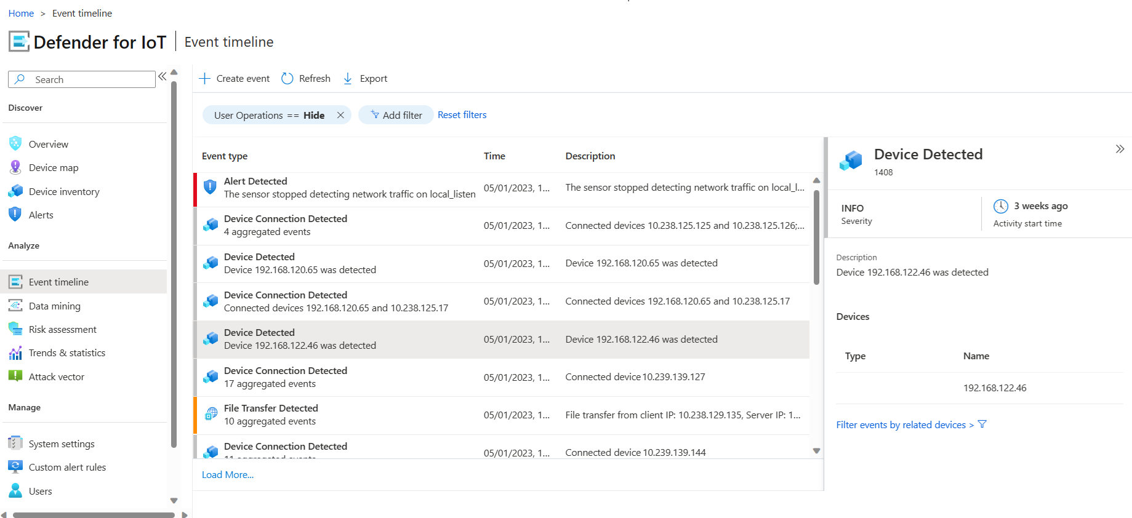Click into the sidebar Search field
This screenshot has width=1132, height=518.
click(82, 79)
